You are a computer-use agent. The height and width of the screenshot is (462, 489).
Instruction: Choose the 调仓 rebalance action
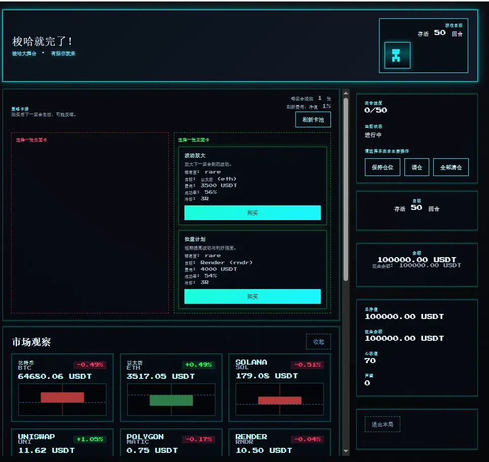[417, 167]
